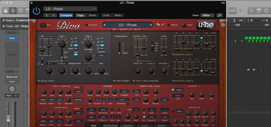The image size is (271, 127).
Task: Toggle Arp enable LED
Action: pos(144,110)
